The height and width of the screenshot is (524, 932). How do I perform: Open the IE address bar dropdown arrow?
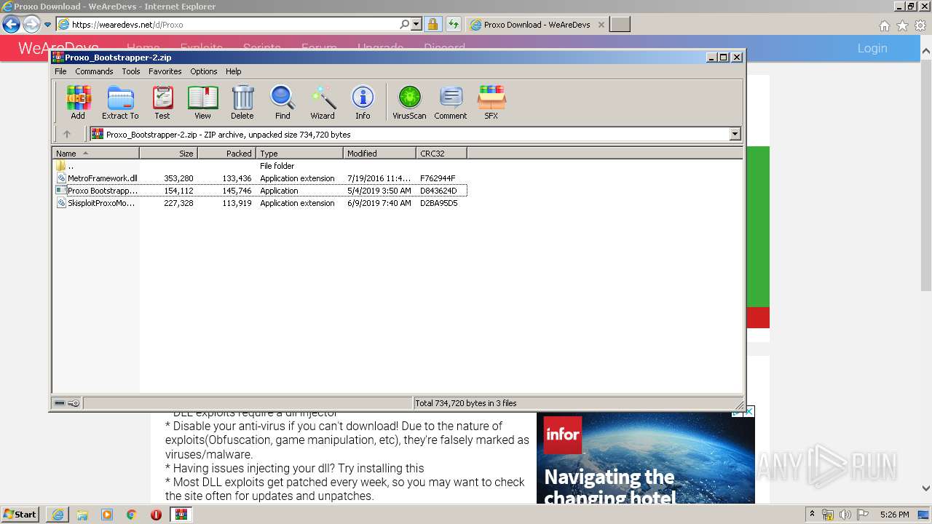point(416,24)
